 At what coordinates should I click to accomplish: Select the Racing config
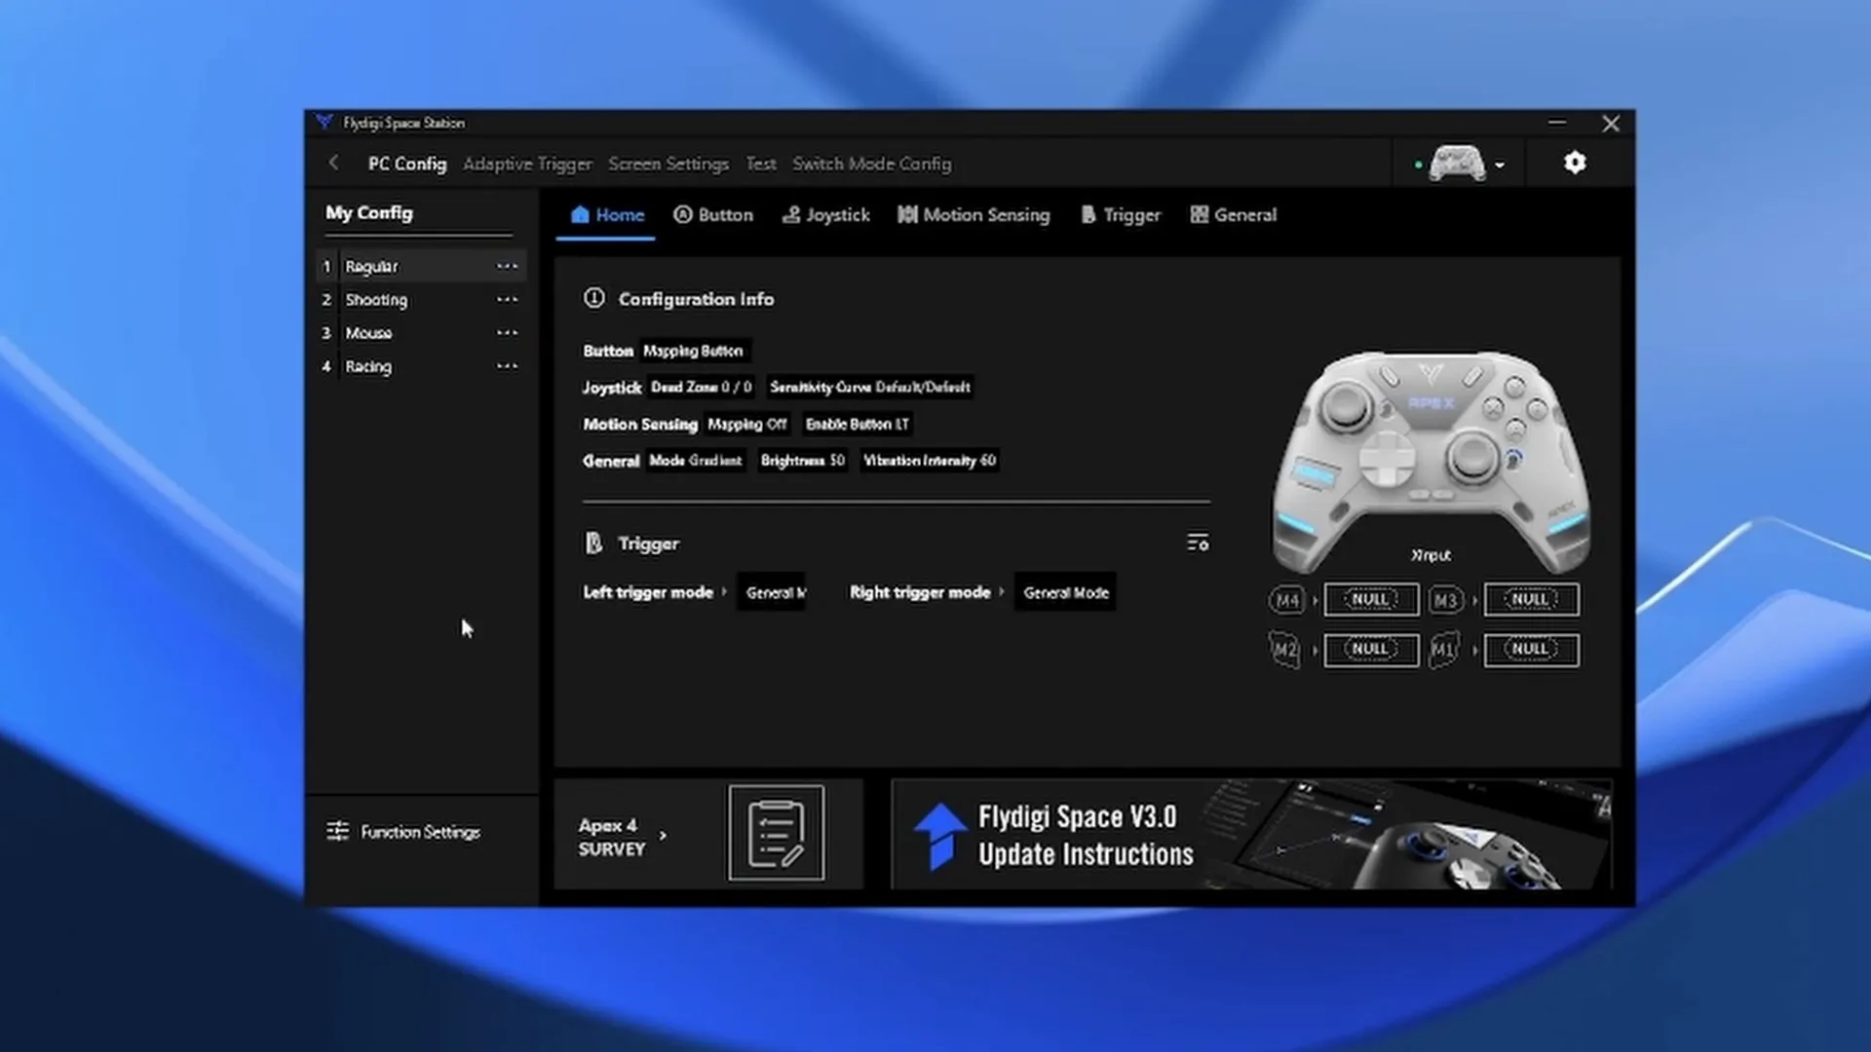pos(421,366)
